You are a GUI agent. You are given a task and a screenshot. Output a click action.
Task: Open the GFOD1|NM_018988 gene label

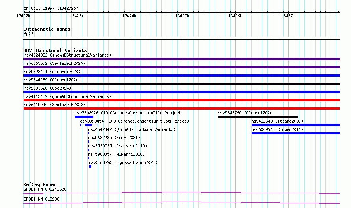41,199
